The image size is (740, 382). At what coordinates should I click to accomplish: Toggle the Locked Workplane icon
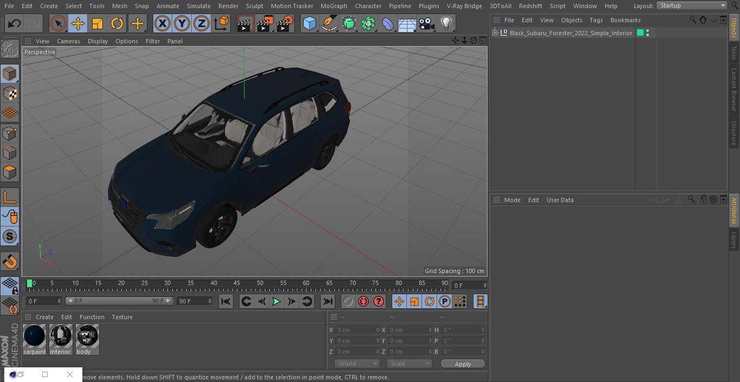click(x=10, y=286)
